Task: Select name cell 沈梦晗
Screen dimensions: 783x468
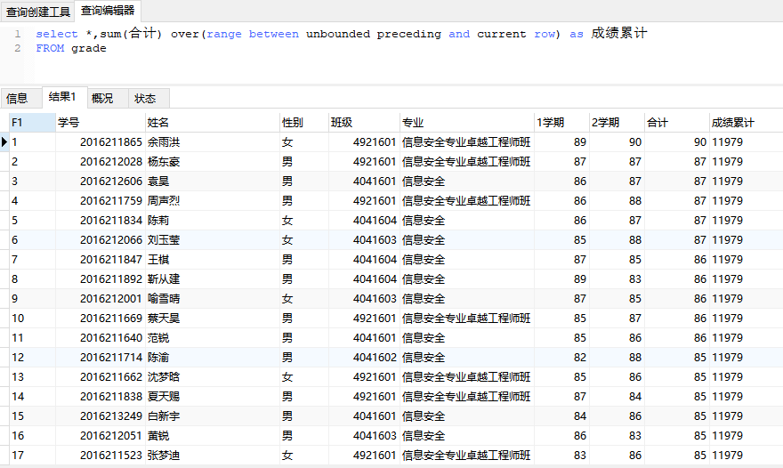Action: coord(213,377)
